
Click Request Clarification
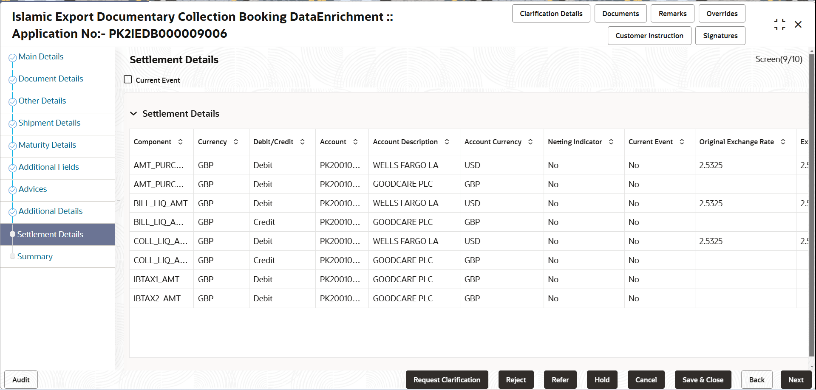click(x=447, y=380)
